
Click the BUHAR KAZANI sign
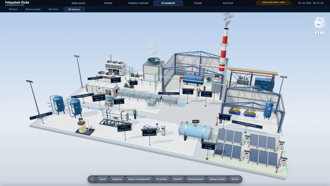click(x=169, y=93)
